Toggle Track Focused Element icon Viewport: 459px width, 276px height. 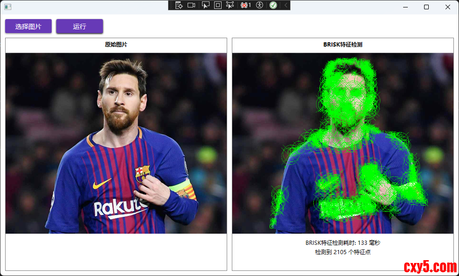click(x=230, y=5)
